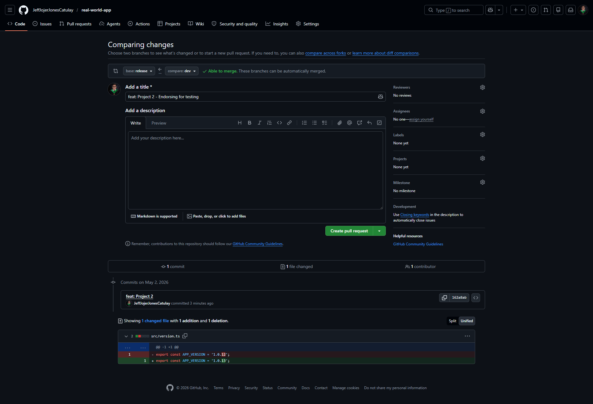The width and height of the screenshot is (593, 404).
Task: Open the Issues tab
Action: point(42,24)
